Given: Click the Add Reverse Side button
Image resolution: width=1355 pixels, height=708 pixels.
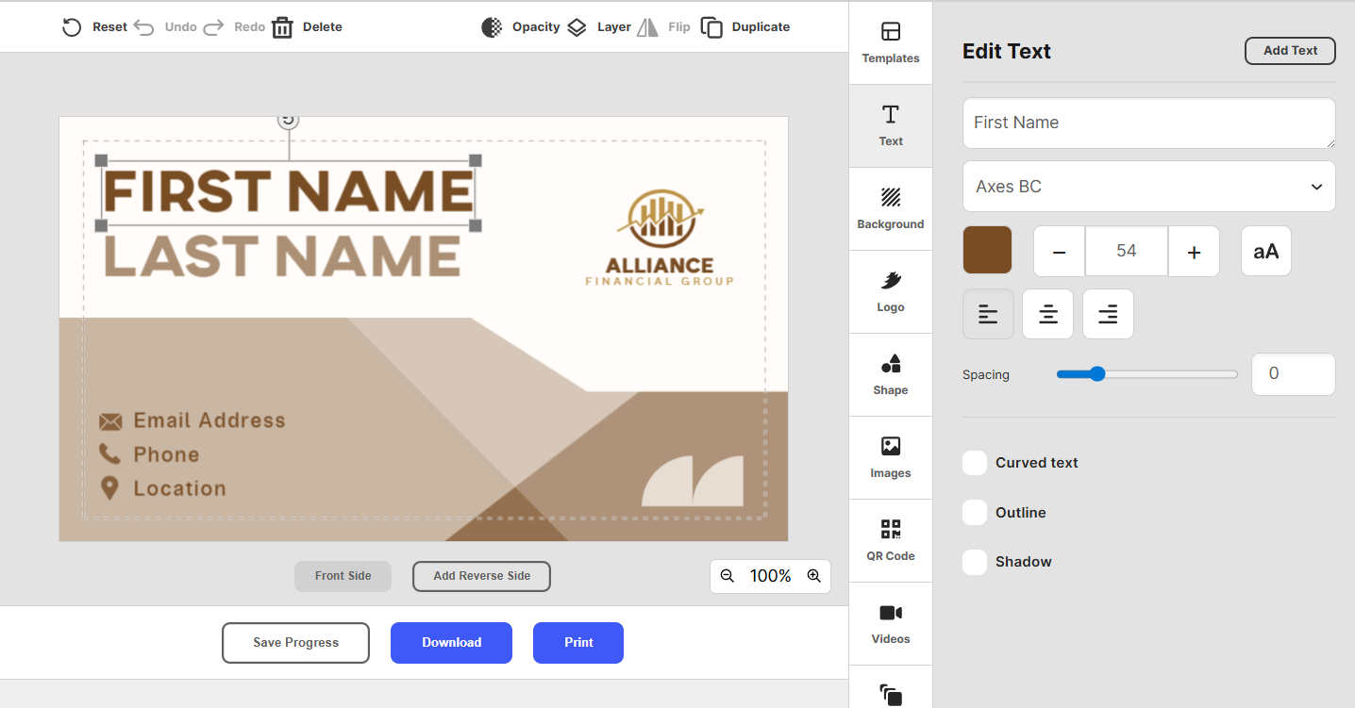Looking at the screenshot, I should [481, 576].
